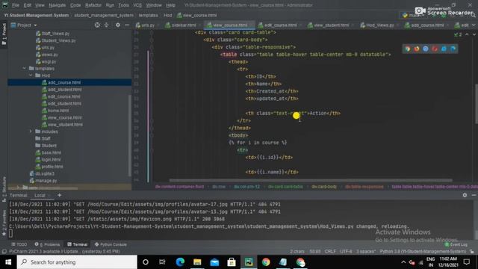Expand the includes folder
The image size is (478, 269).
31,132
